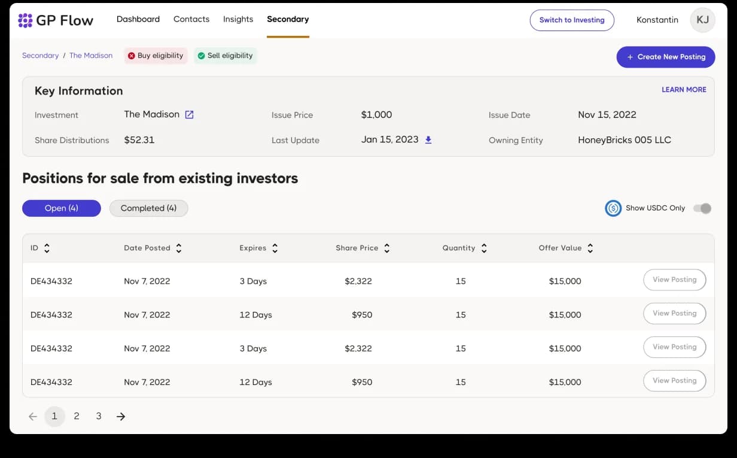The image size is (737, 458).
Task: Select the Secondary nav tab
Action: [x=288, y=19]
